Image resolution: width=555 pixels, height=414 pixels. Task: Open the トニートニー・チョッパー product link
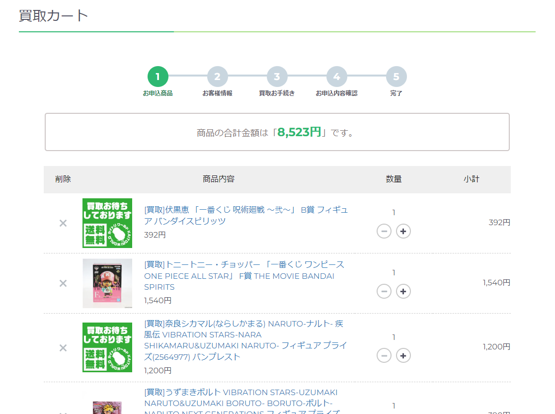[244, 275]
